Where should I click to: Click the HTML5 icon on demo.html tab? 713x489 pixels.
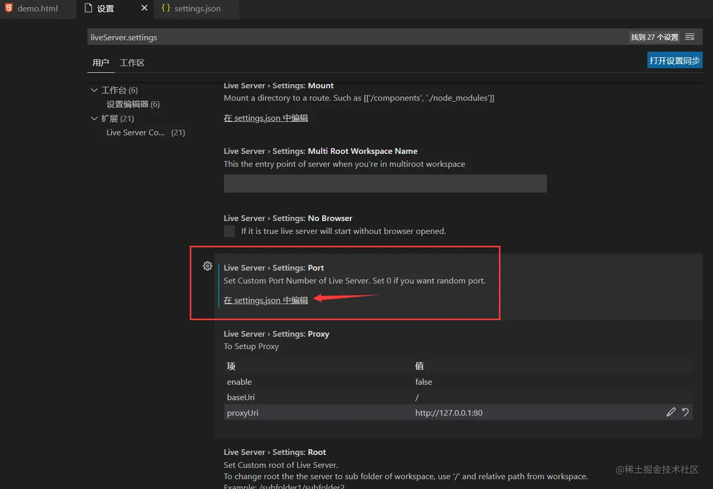9,8
